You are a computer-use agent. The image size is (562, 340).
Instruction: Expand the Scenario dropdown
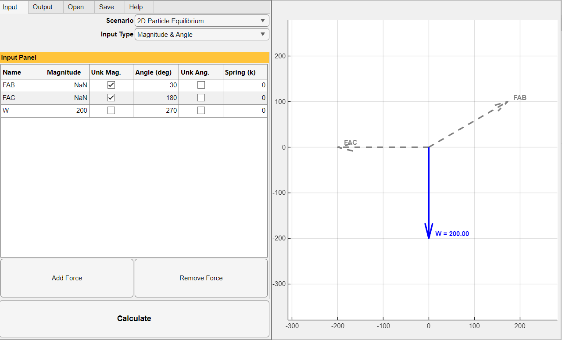[202, 21]
